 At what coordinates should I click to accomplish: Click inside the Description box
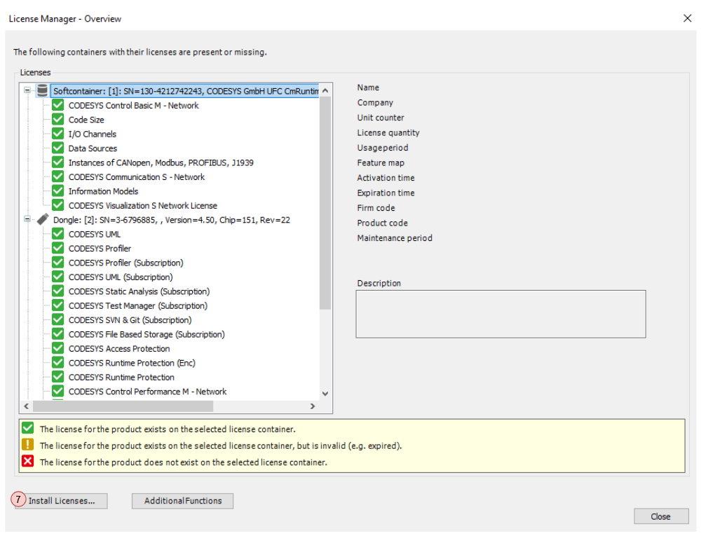coord(500,313)
